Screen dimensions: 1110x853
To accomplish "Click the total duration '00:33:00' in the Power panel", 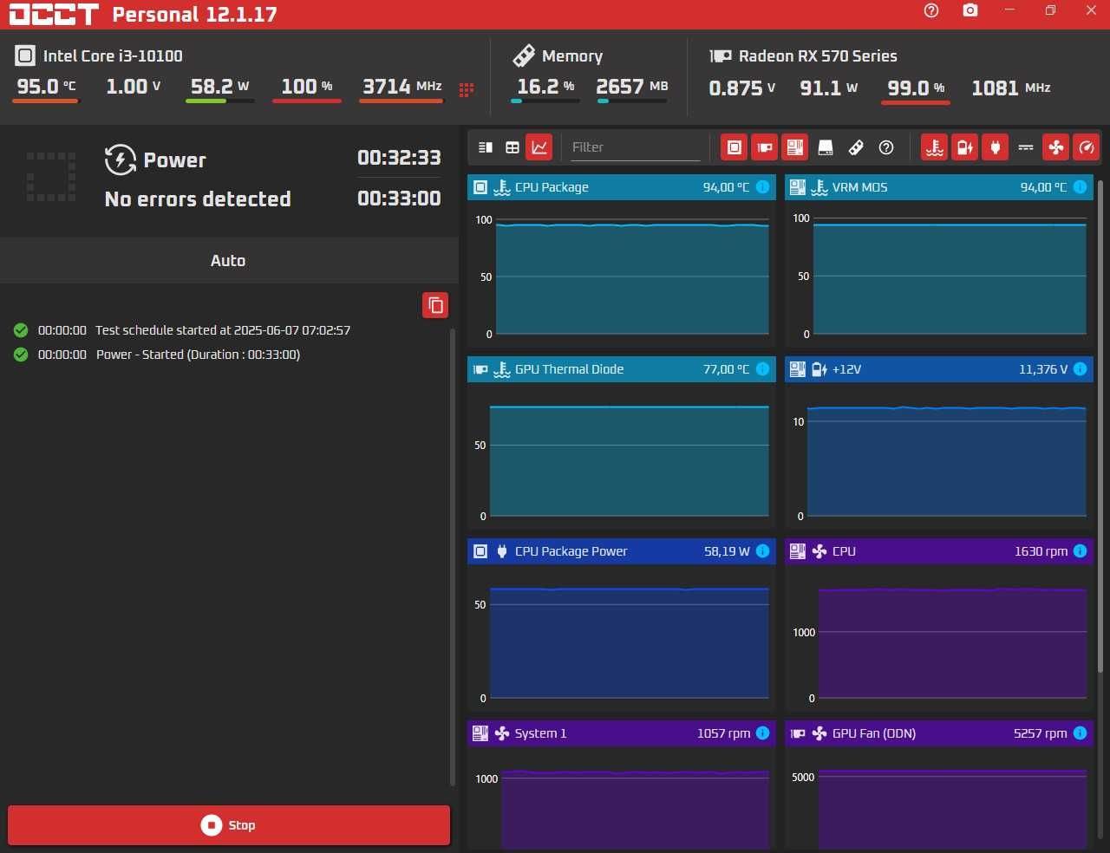I will click(x=399, y=199).
